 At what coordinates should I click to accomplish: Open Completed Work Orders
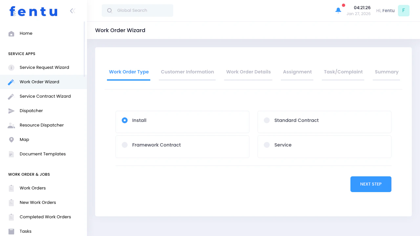click(x=45, y=217)
